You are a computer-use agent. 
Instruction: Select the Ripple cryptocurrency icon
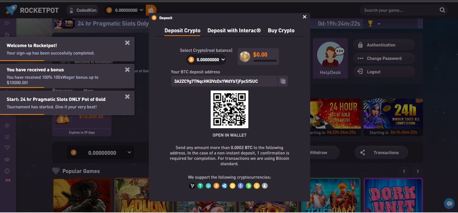(x=224, y=185)
